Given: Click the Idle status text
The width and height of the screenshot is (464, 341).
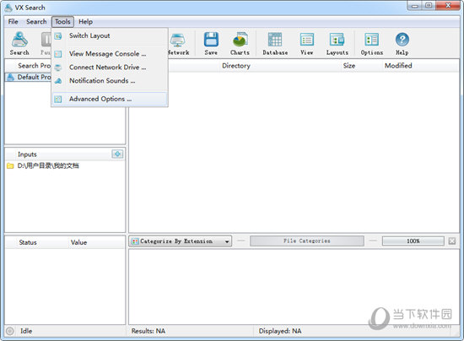Looking at the screenshot, I should 26,331.
